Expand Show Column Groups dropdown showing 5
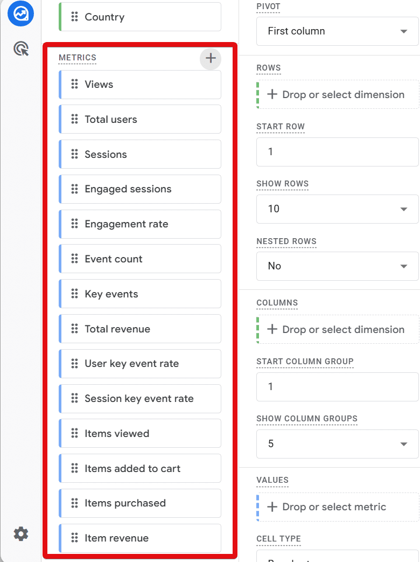This screenshot has height=562, width=420. 337,443
